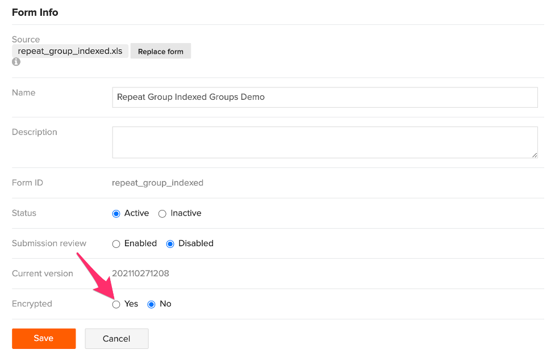Click the Status field label
This screenshot has width=555, height=358.
(24, 213)
